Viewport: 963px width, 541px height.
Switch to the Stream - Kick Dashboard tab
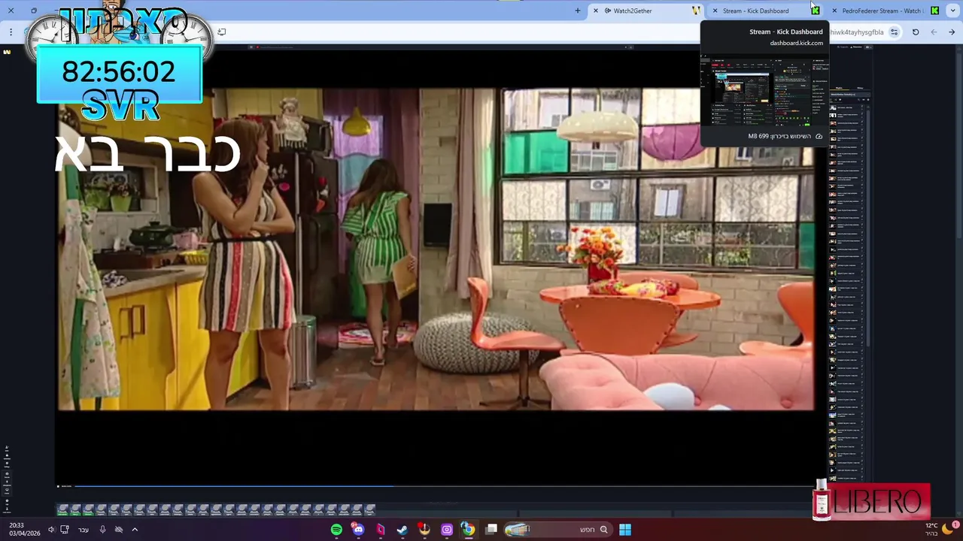(x=764, y=11)
